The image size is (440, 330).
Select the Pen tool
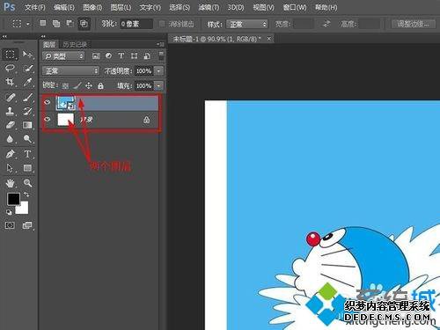(10, 154)
